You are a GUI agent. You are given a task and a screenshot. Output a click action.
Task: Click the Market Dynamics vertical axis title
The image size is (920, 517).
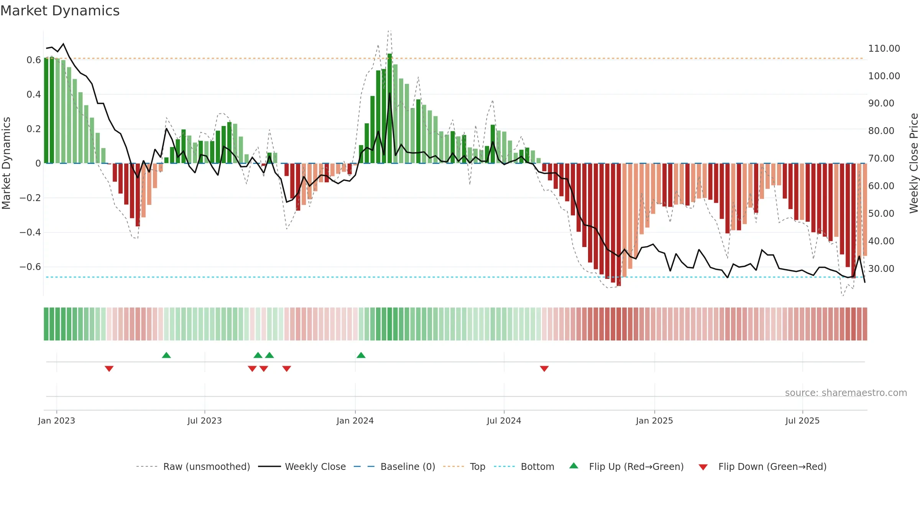point(6,163)
